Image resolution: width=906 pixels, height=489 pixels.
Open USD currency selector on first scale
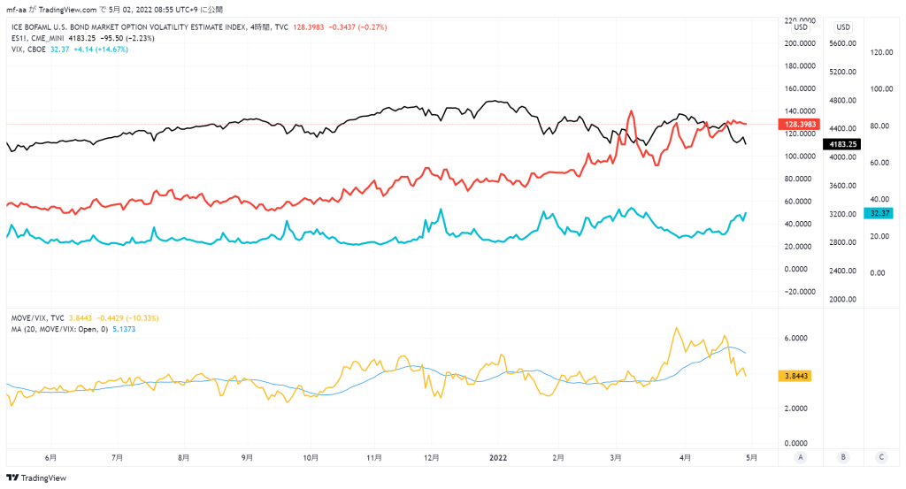coord(800,27)
